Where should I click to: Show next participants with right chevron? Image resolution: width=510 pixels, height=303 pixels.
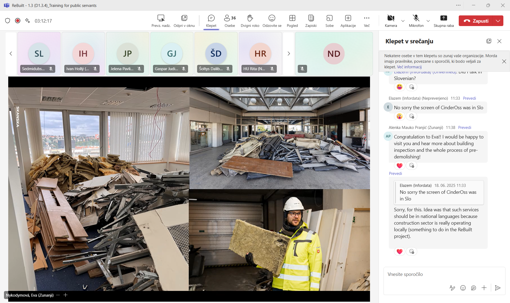click(x=289, y=53)
